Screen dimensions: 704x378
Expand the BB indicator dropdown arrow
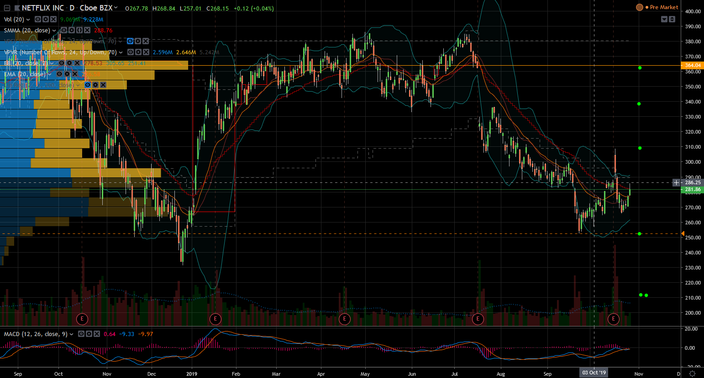[52, 63]
